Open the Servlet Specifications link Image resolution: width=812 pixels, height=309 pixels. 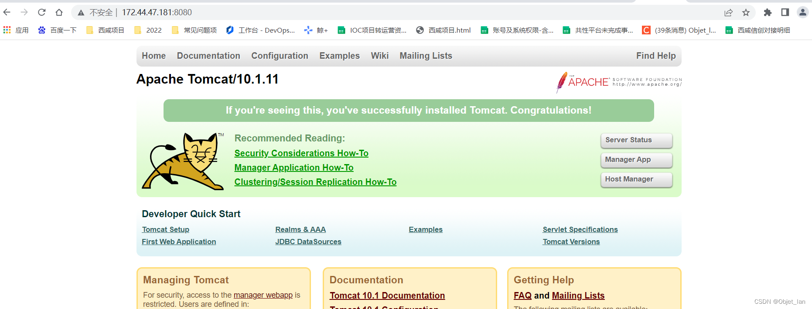point(580,229)
